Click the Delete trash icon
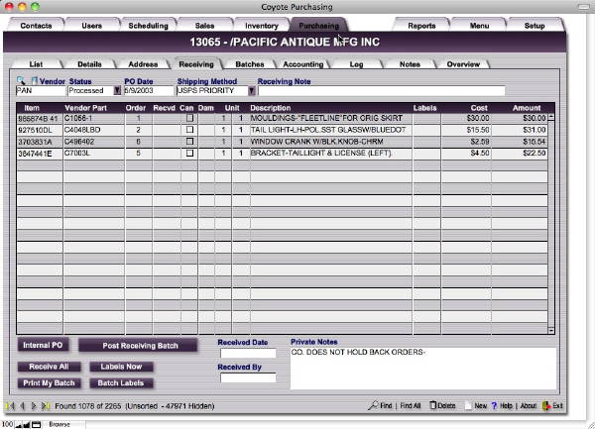 tap(432, 406)
